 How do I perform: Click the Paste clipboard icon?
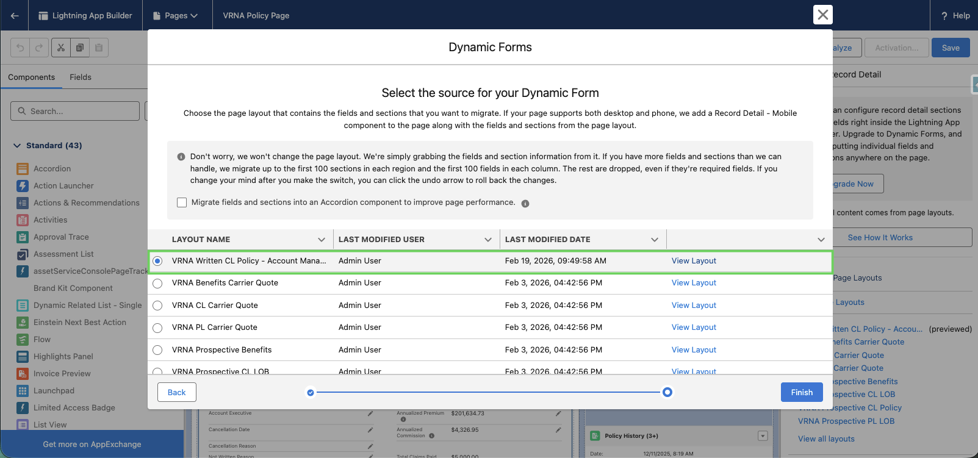click(99, 48)
